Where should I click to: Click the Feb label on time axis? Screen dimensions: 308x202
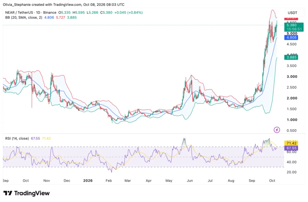109,181
